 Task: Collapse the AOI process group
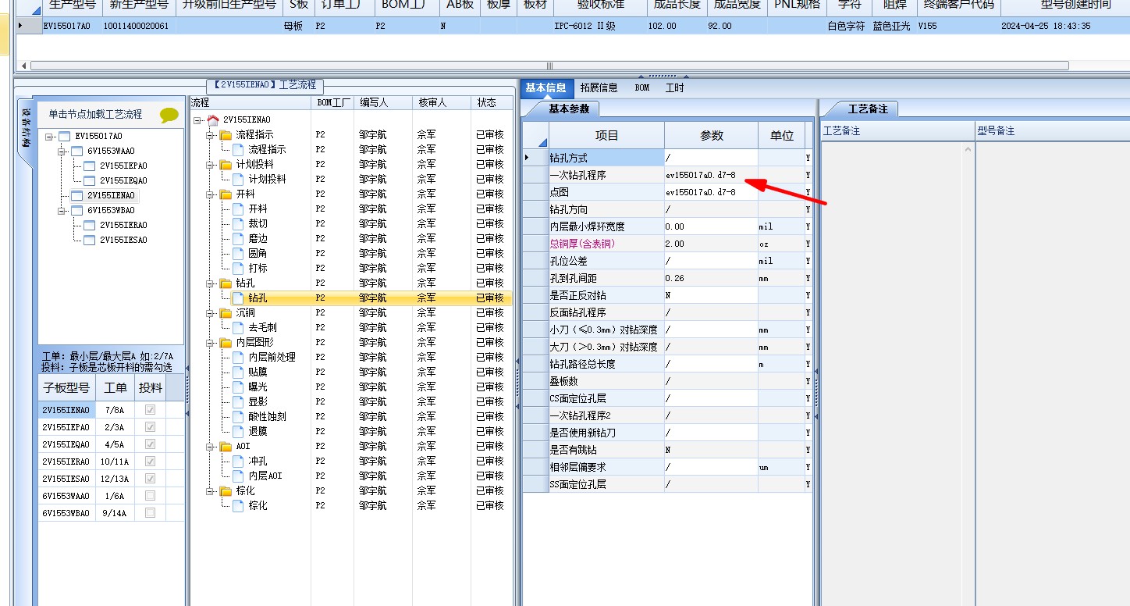211,447
